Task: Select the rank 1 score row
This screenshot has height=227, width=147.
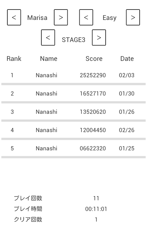Action: (x=73, y=75)
